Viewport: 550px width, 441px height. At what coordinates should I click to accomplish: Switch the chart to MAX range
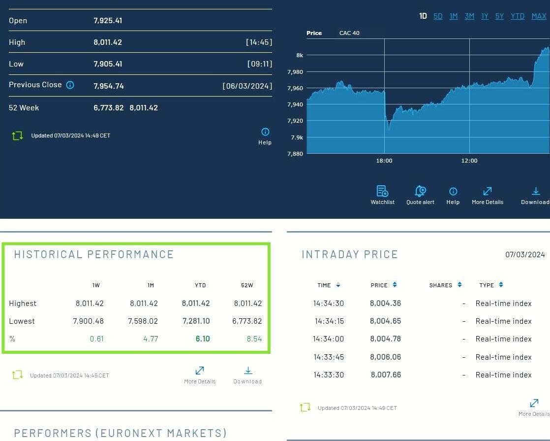coord(539,16)
